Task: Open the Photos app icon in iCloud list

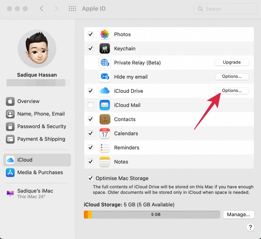Action: (105, 34)
